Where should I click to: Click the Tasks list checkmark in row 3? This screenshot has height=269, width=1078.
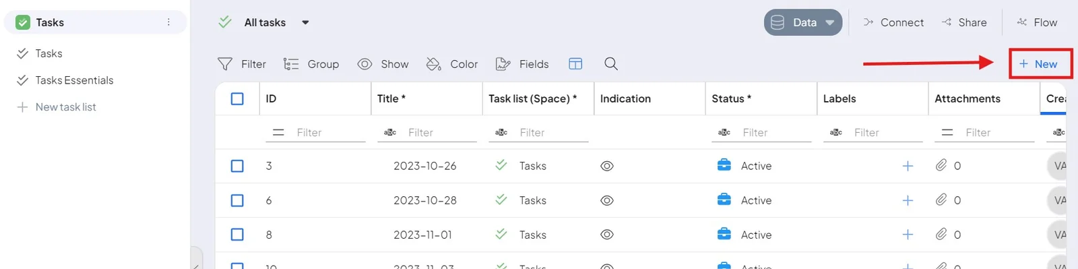(x=501, y=165)
